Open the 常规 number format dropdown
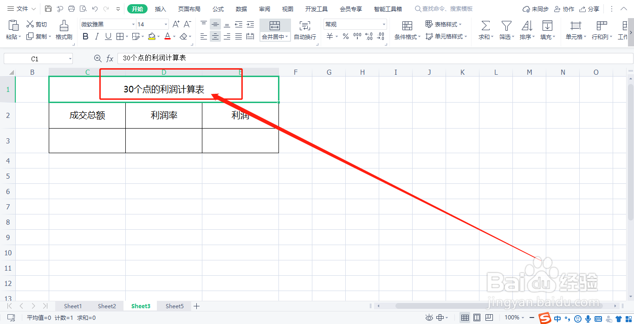Viewport: 634px width, 324px height. pos(383,24)
